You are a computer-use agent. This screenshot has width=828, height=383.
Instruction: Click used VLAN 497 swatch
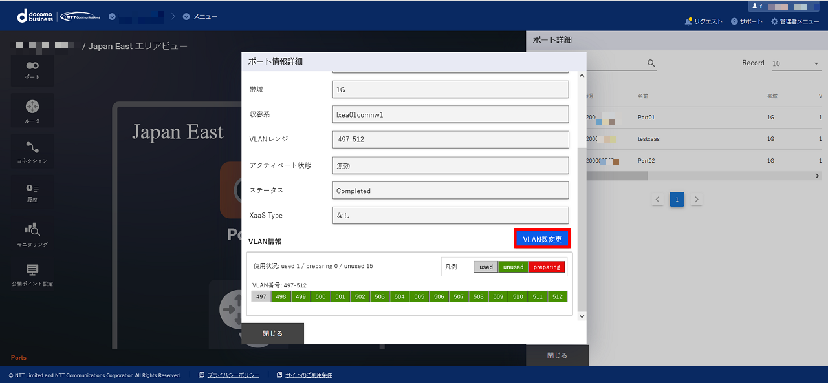tap(261, 296)
